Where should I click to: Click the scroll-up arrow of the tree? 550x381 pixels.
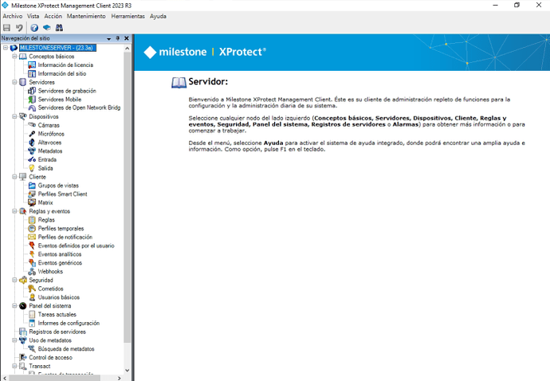(127, 48)
